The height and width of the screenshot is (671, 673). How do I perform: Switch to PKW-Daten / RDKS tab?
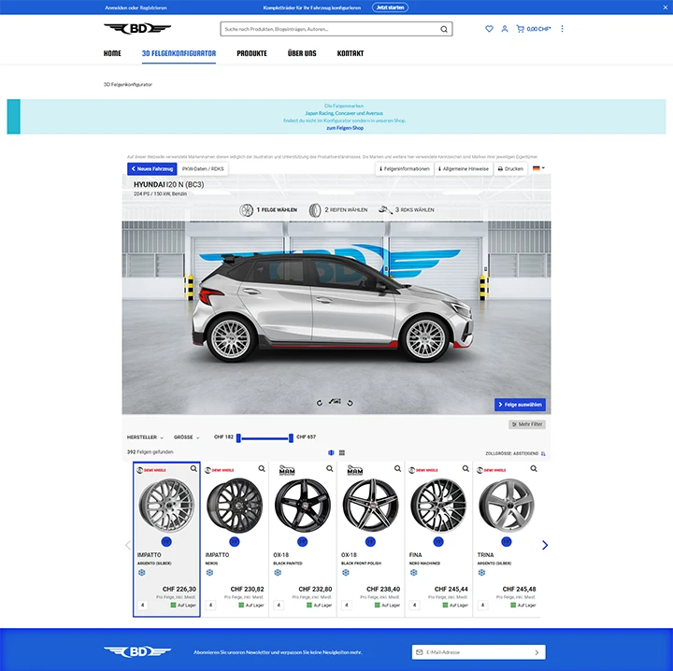(203, 169)
